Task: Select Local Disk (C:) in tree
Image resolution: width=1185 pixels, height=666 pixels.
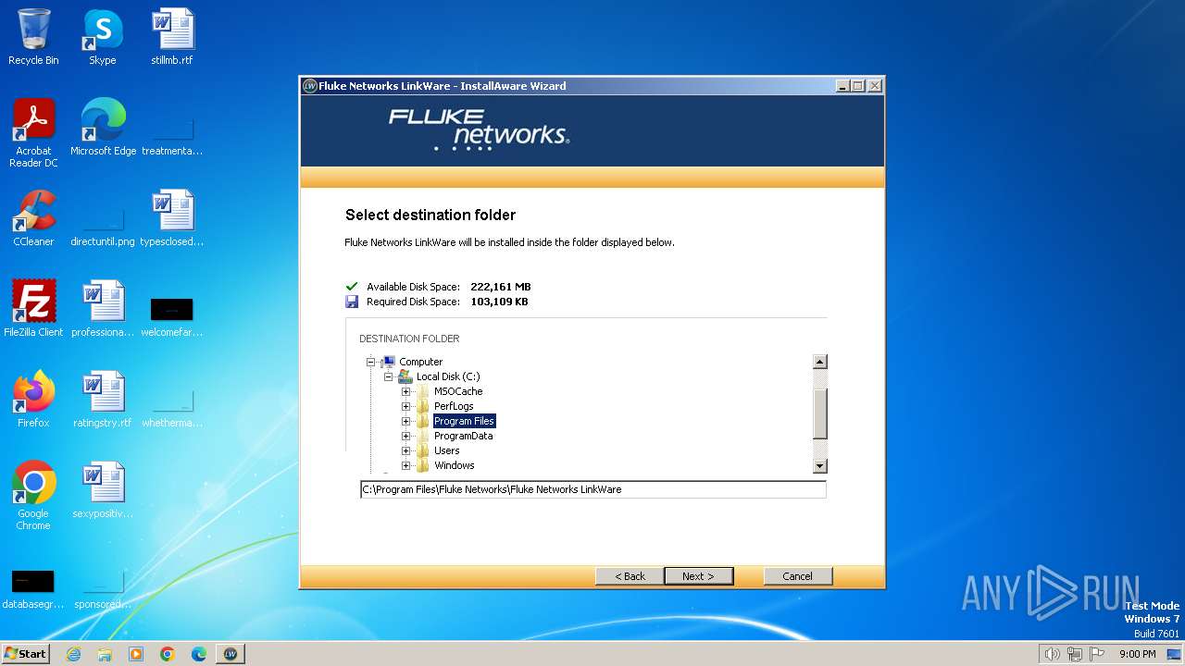Action: tap(448, 376)
